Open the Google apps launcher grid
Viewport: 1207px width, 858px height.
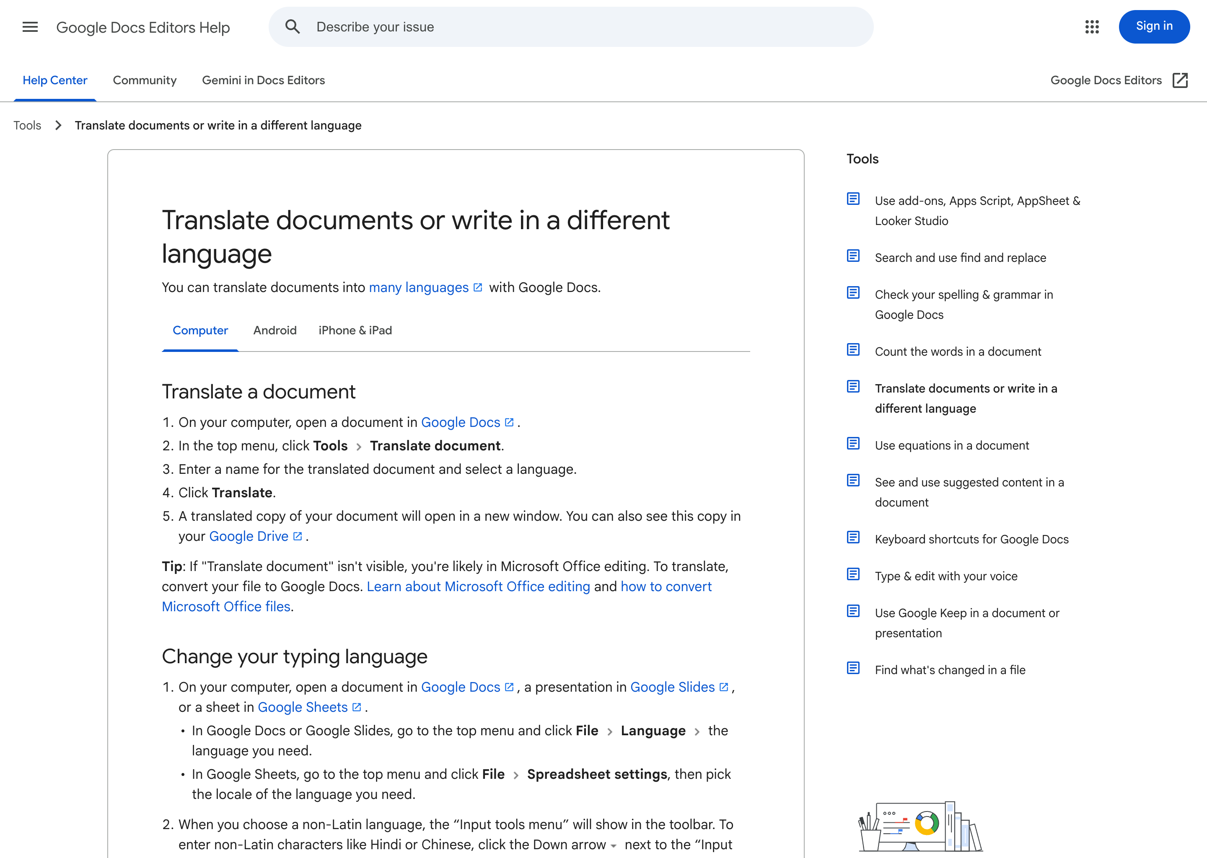[x=1092, y=27]
